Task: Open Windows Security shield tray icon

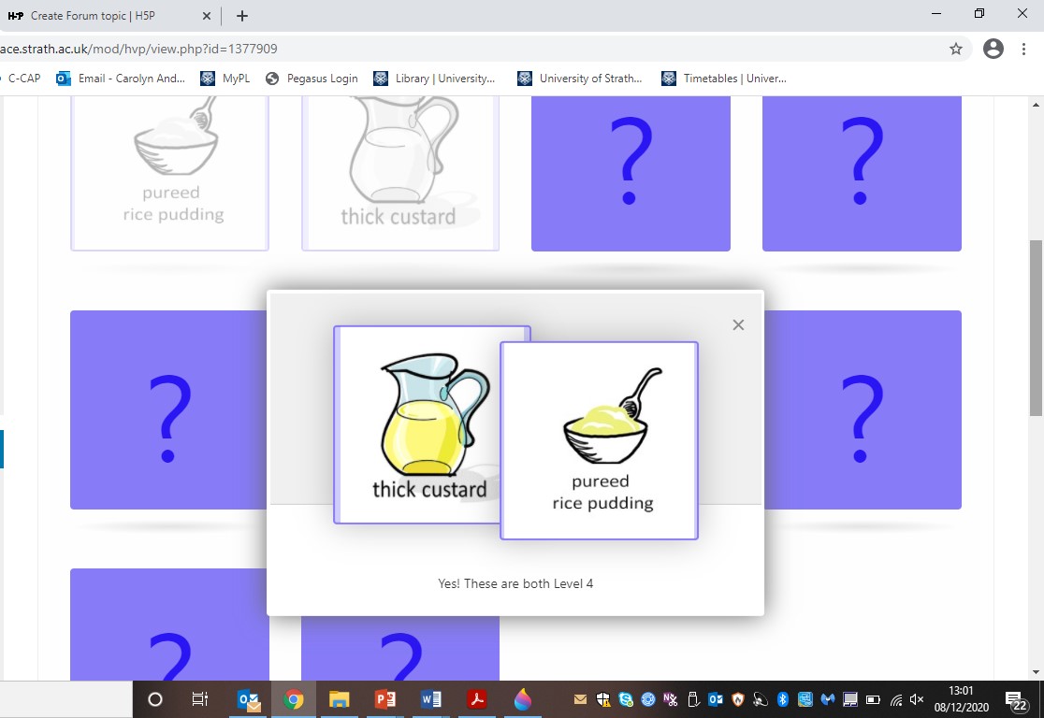Action: point(602,699)
